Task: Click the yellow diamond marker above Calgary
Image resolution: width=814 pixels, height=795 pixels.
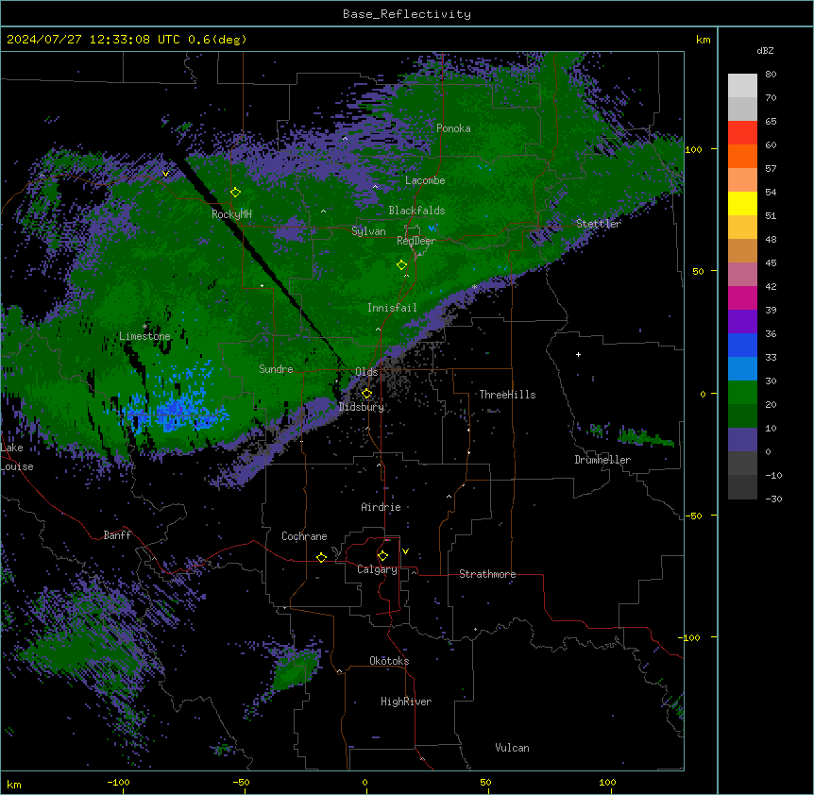Action: coord(382,556)
